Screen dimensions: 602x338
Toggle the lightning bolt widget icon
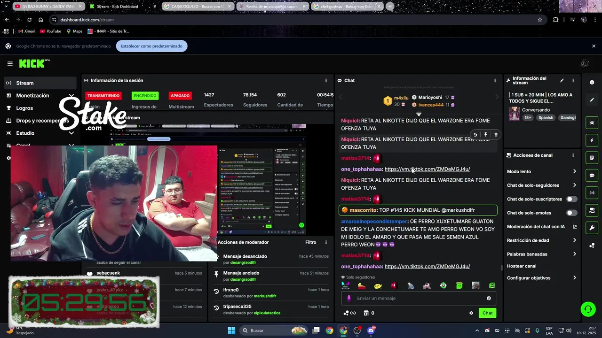[x=592, y=140]
